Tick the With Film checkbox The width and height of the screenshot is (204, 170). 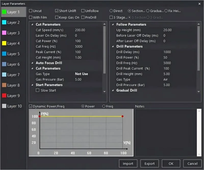click(31, 17)
